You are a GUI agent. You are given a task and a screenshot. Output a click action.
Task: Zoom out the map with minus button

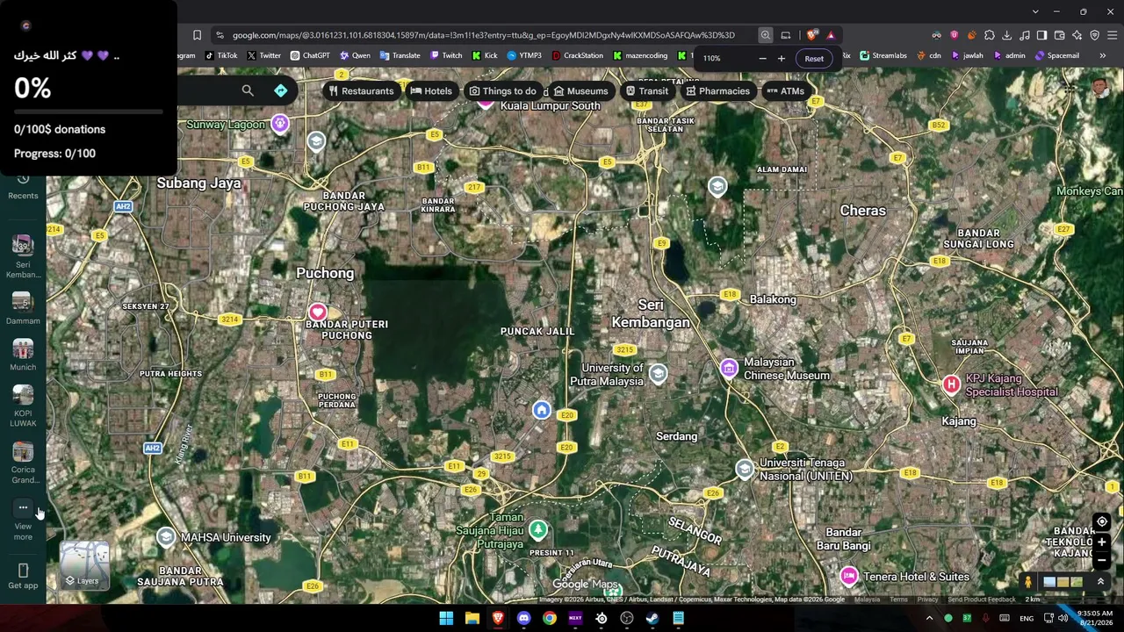pyautogui.click(x=1102, y=560)
